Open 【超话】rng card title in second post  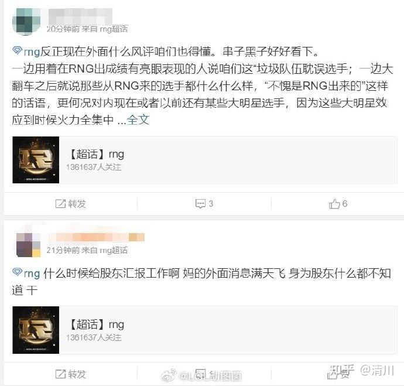pyautogui.click(x=96, y=324)
